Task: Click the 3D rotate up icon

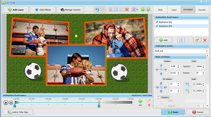Action: point(161,84)
